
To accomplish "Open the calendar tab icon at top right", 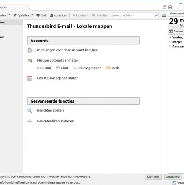I will [165, 7].
